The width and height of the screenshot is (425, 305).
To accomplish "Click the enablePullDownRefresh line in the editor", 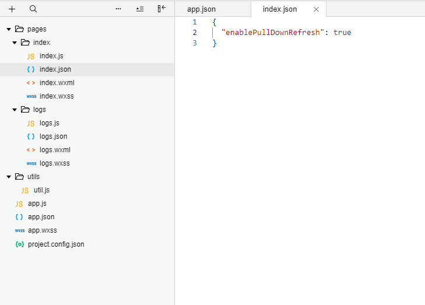I will pos(286,33).
